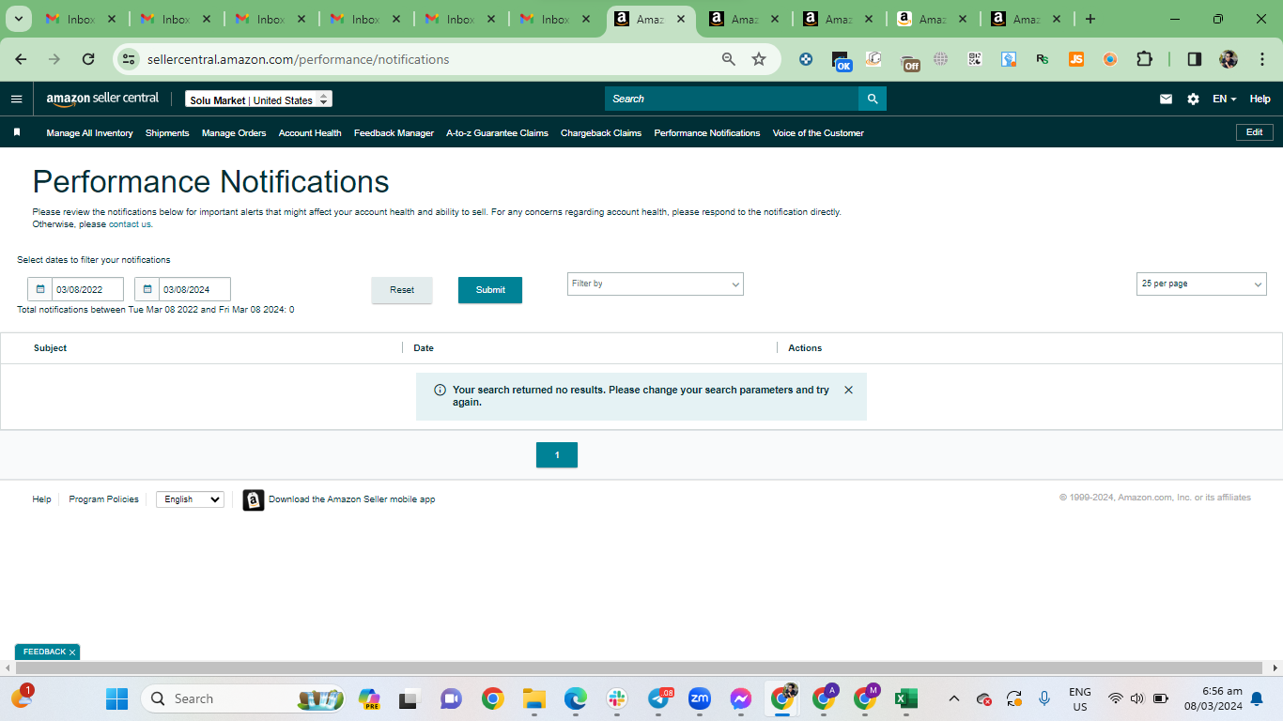Viewport: 1283px width, 721px height.
Task: Click the Windows taskbar search box
Action: pos(243,698)
